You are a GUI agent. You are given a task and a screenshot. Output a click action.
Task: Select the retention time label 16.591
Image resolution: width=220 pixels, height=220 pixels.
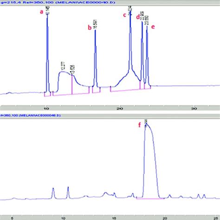95,24
